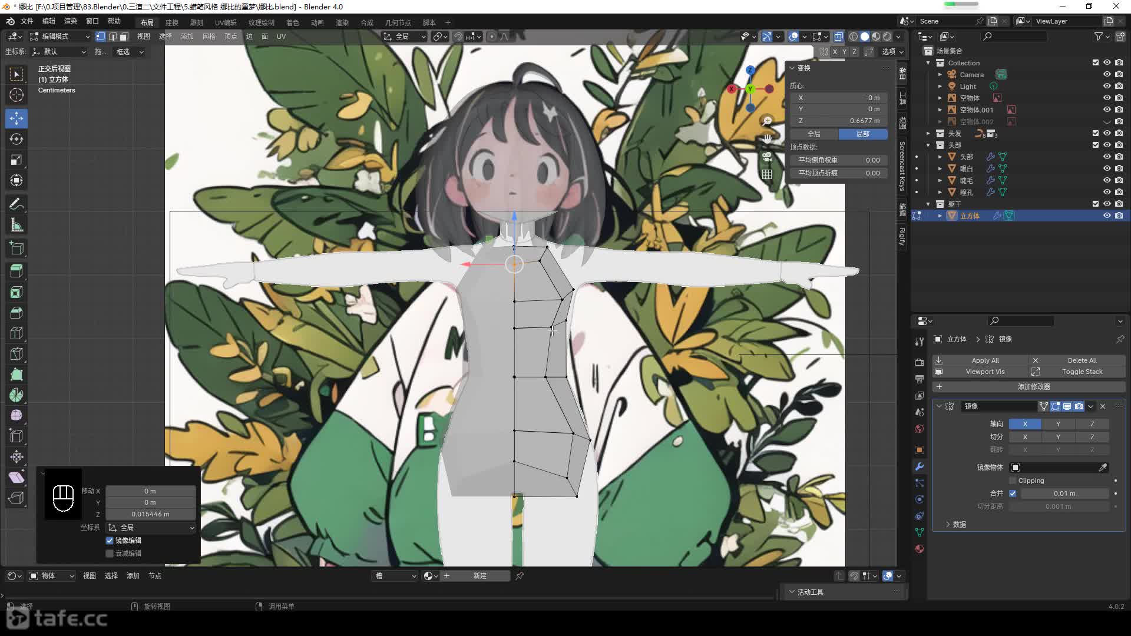Hide the 立方体 object in outliner
The image size is (1131, 636).
pos(1107,216)
